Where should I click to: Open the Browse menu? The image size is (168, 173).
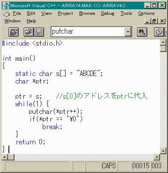tap(87, 14)
